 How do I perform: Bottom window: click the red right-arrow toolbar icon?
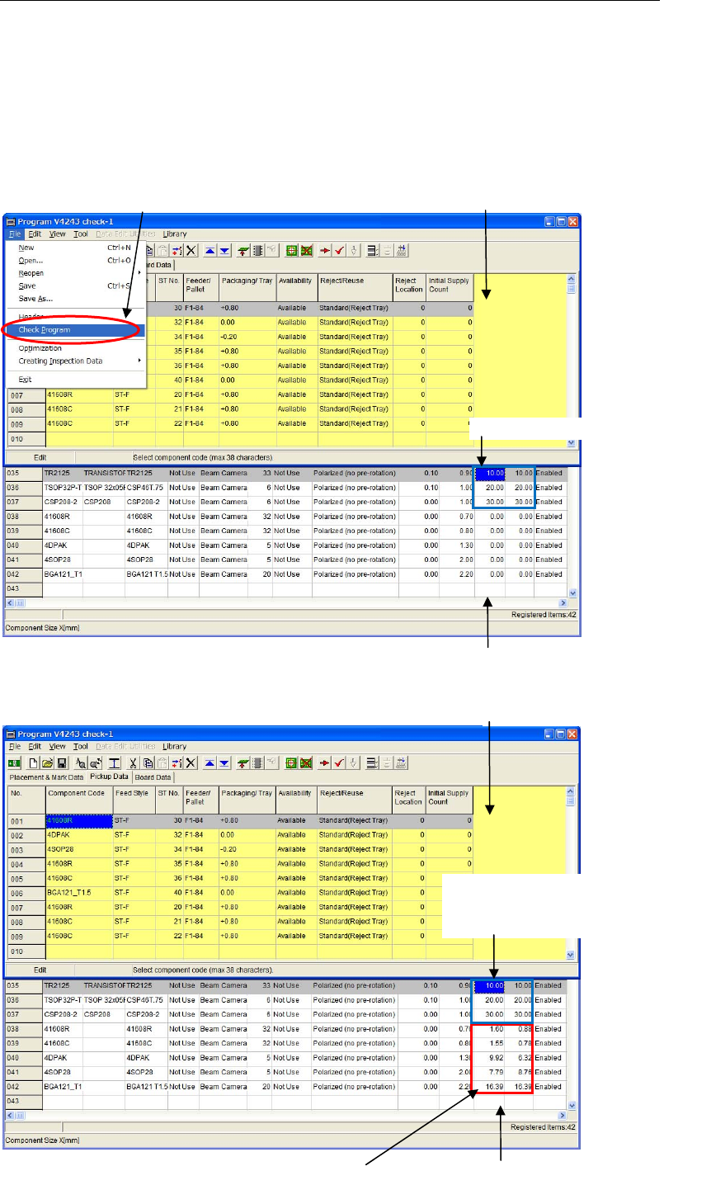[x=325, y=762]
